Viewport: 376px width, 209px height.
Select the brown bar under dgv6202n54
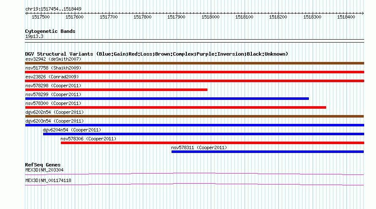[x=194, y=116]
